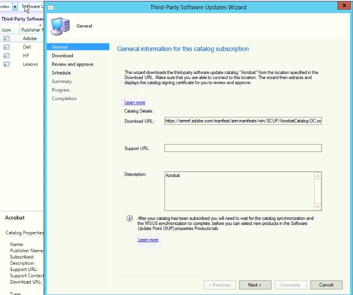353x295 pixels.
Task: Select the Summary step in sidebar
Action: pyautogui.click(x=62, y=81)
